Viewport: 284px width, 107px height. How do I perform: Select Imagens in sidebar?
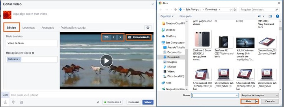point(170,62)
